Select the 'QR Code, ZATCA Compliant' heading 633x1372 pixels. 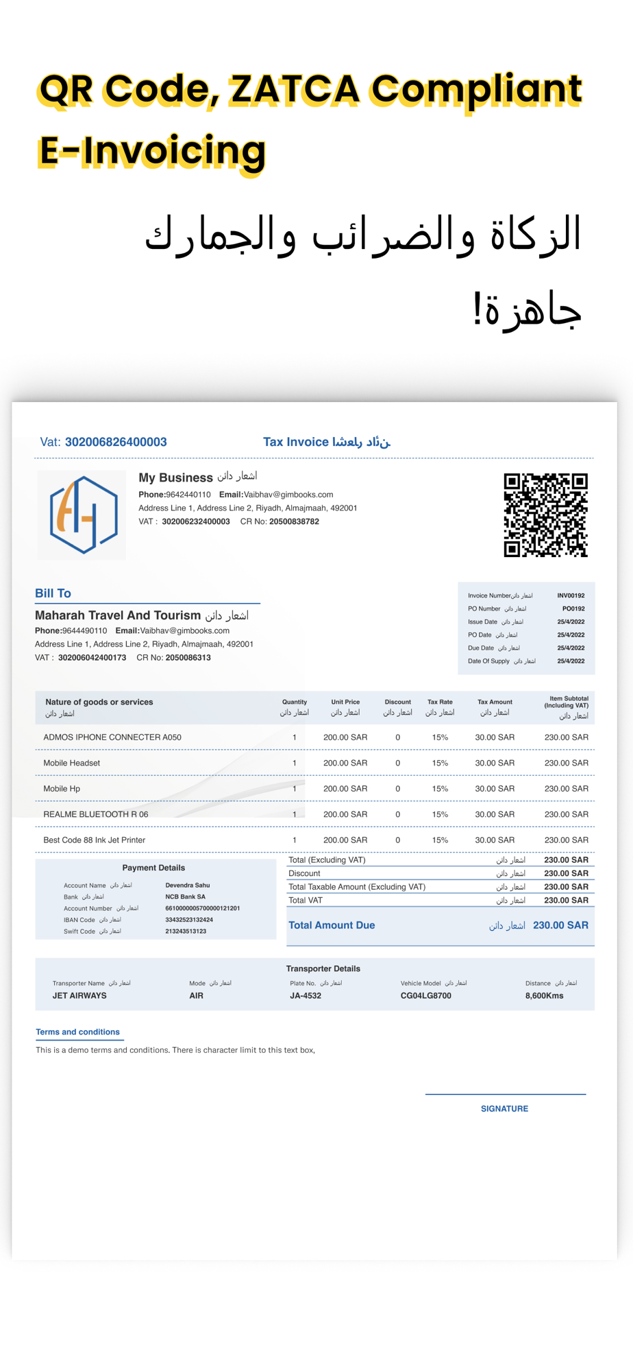[310, 90]
